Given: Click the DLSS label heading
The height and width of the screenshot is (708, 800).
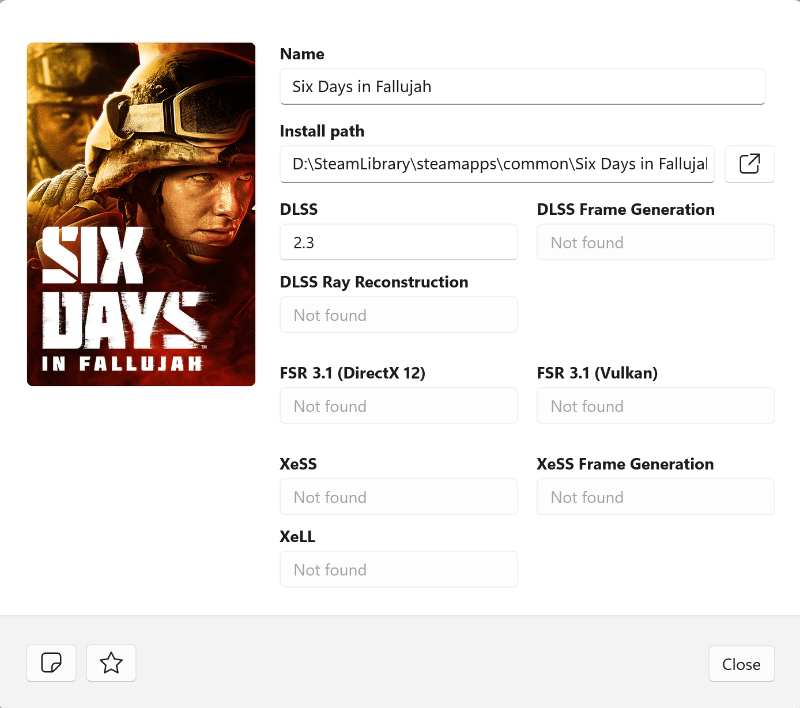Looking at the screenshot, I should (x=299, y=210).
